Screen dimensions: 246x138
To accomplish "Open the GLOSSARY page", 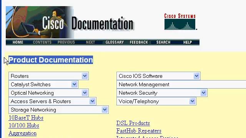I will [115, 42].
